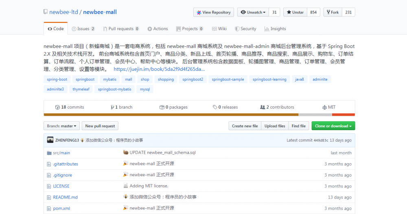The height and width of the screenshot is (214, 407).
Task: Select the springboot-sample topic tag
Action: click(x=228, y=79)
